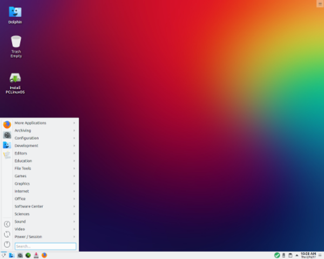Expand the Archiving submenu arrow
Viewport: 324px width, 259px height.
(x=74, y=131)
